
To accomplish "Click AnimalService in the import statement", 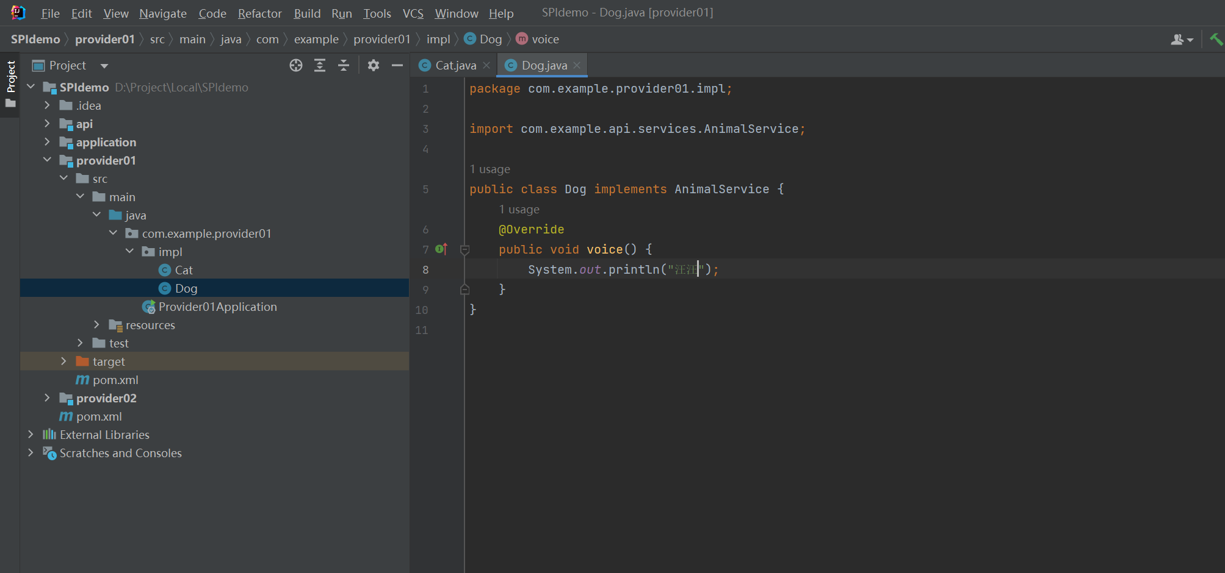I will click(751, 129).
